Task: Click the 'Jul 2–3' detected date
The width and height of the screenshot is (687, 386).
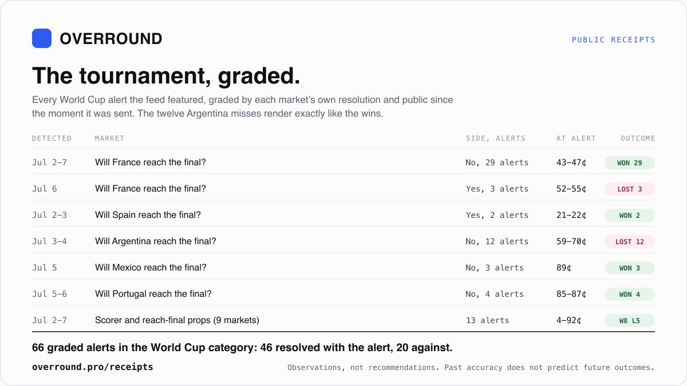Action: coord(49,215)
